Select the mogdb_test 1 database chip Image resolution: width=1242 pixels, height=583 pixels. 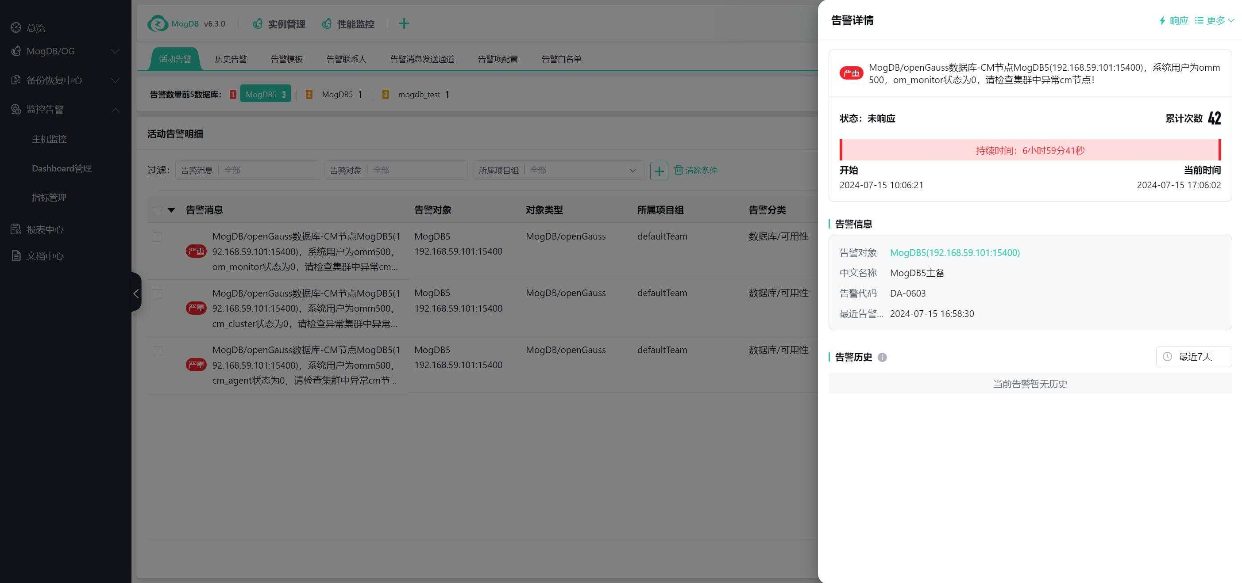424,94
